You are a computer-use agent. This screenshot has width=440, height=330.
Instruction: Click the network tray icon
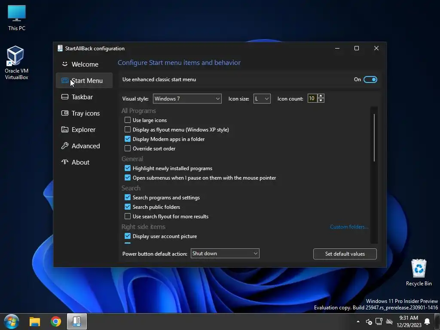(x=379, y=321)
